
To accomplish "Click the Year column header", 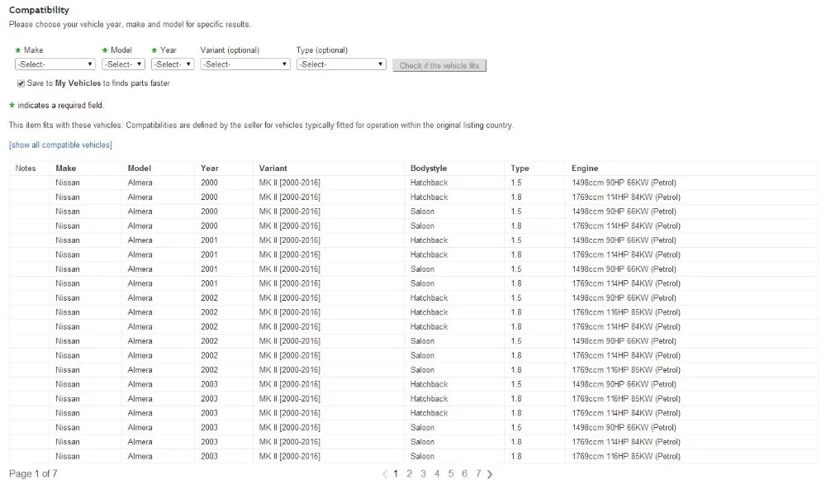I will pyautogui.click(x=209, y=168).
